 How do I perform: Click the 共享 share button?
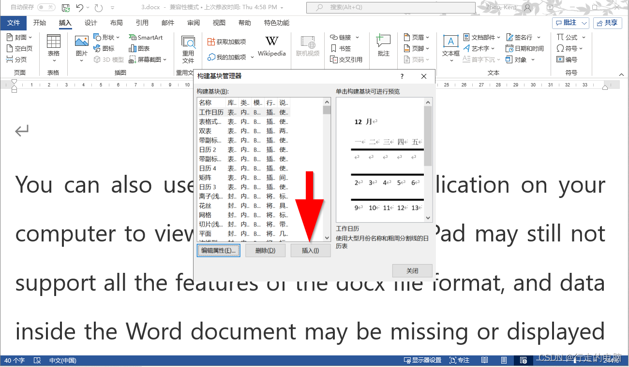tap(607, 23)
